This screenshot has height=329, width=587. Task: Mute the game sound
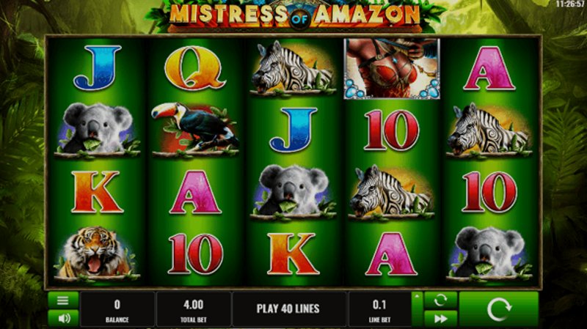(63, 318)
